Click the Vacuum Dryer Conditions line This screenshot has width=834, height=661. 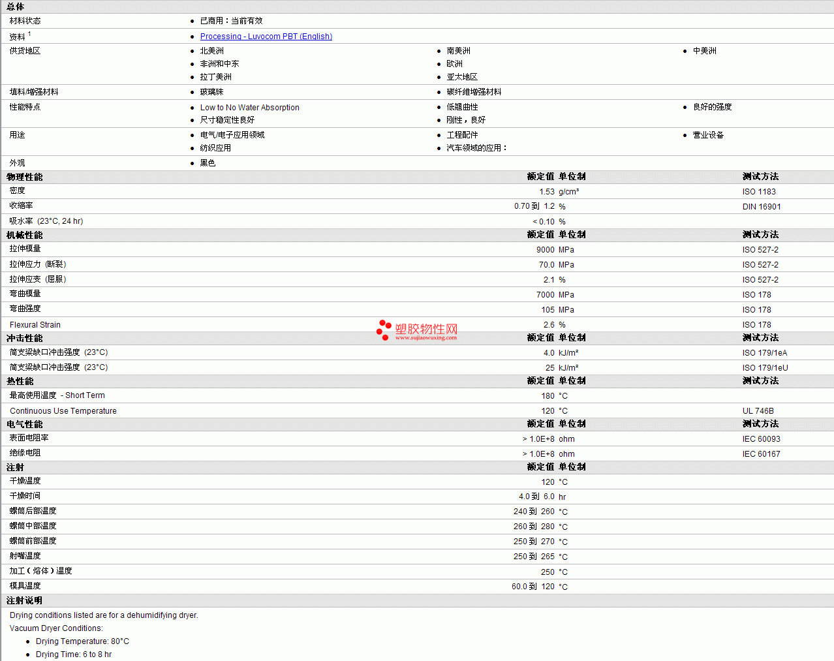56,628
